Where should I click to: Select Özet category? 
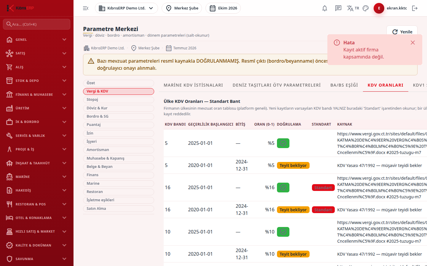119,83
